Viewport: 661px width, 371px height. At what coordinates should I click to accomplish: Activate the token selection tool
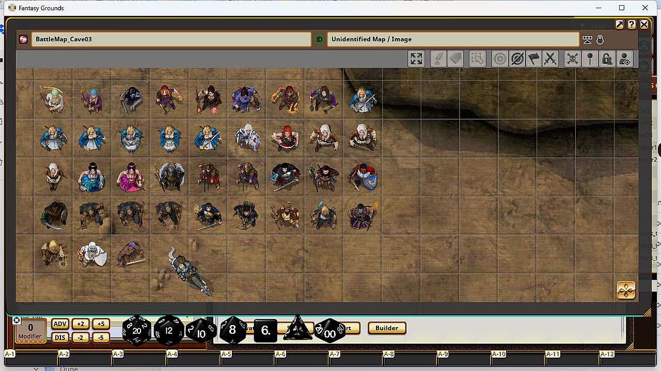click(477, 59)
